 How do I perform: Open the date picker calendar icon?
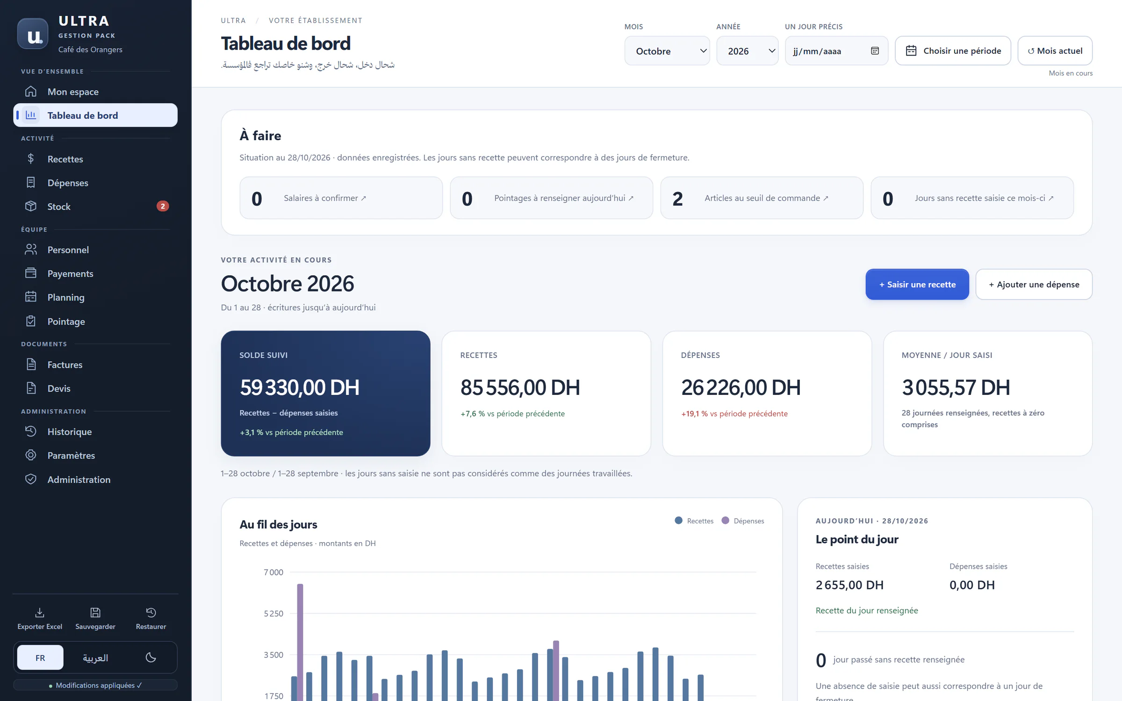[875, 51]
